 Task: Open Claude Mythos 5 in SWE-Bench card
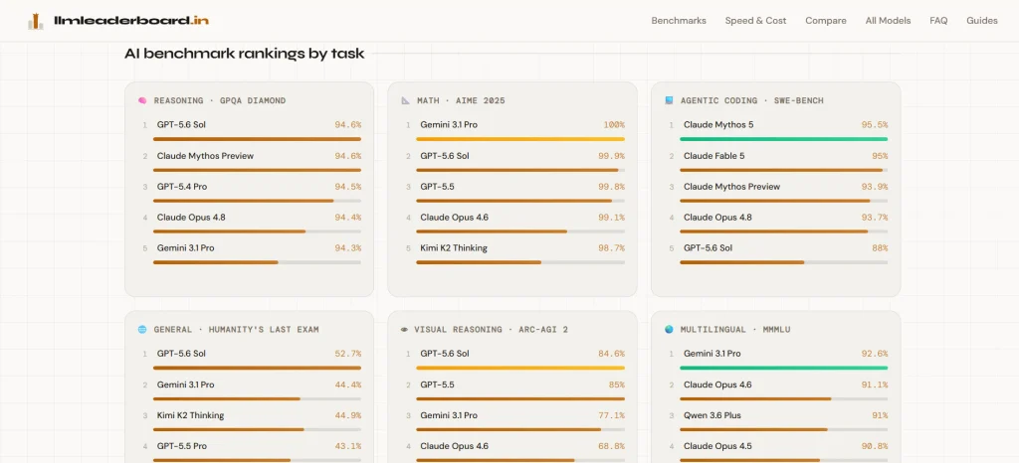click(718, 124)
